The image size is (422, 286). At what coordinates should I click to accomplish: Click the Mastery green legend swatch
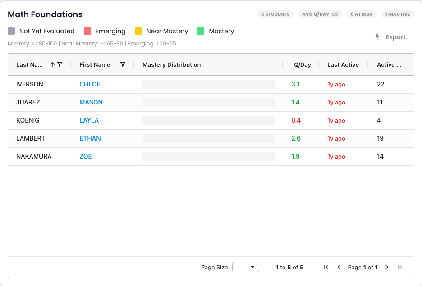click(201, 31)
